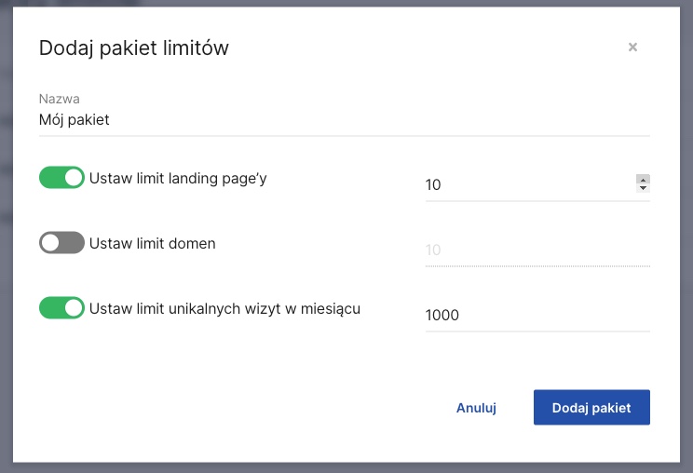Decrement the landing page limit with down arrow

click(643, 189)
